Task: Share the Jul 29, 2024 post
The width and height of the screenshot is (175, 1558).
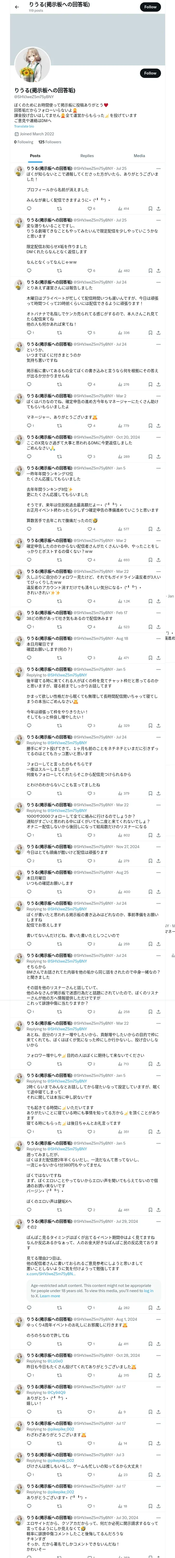Action: click(x=158, y=1308)
